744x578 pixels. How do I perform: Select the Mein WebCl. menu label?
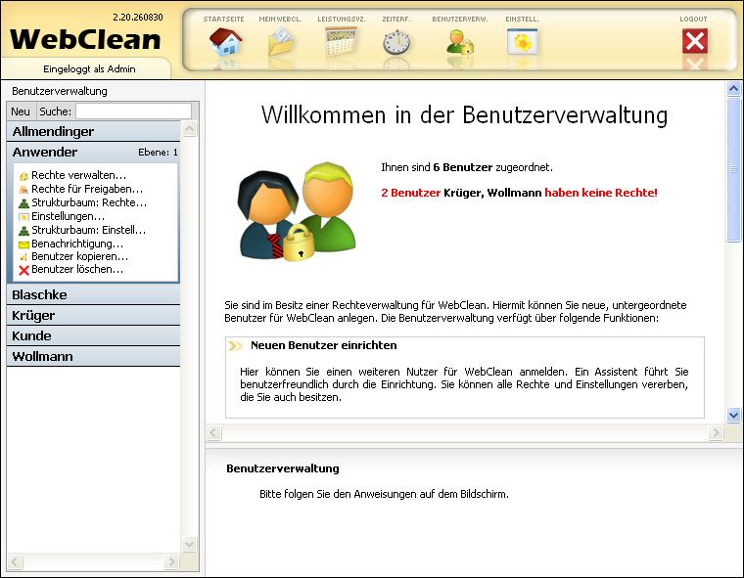coord(280,19)
